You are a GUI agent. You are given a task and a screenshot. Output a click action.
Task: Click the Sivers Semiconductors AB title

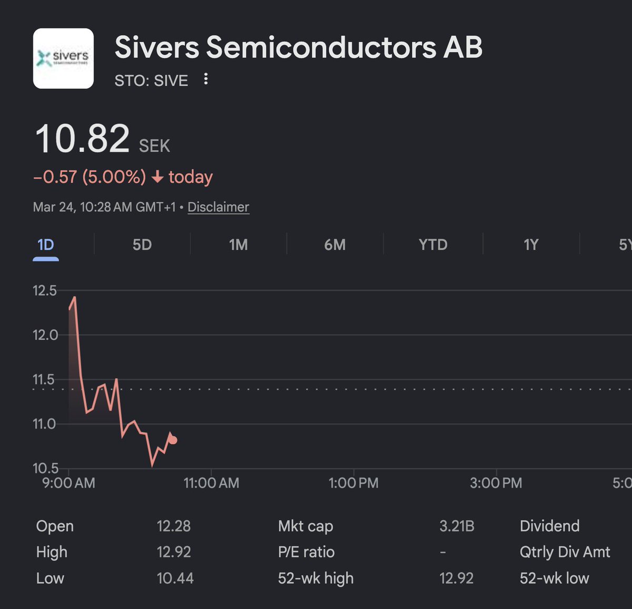(298, 47)
